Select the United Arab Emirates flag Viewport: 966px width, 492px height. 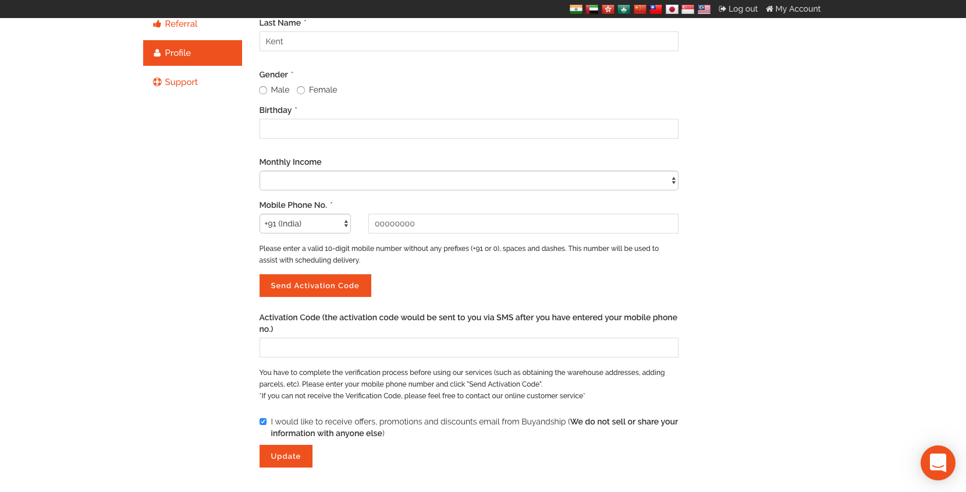pyautogui.click(x=592, y=9)
